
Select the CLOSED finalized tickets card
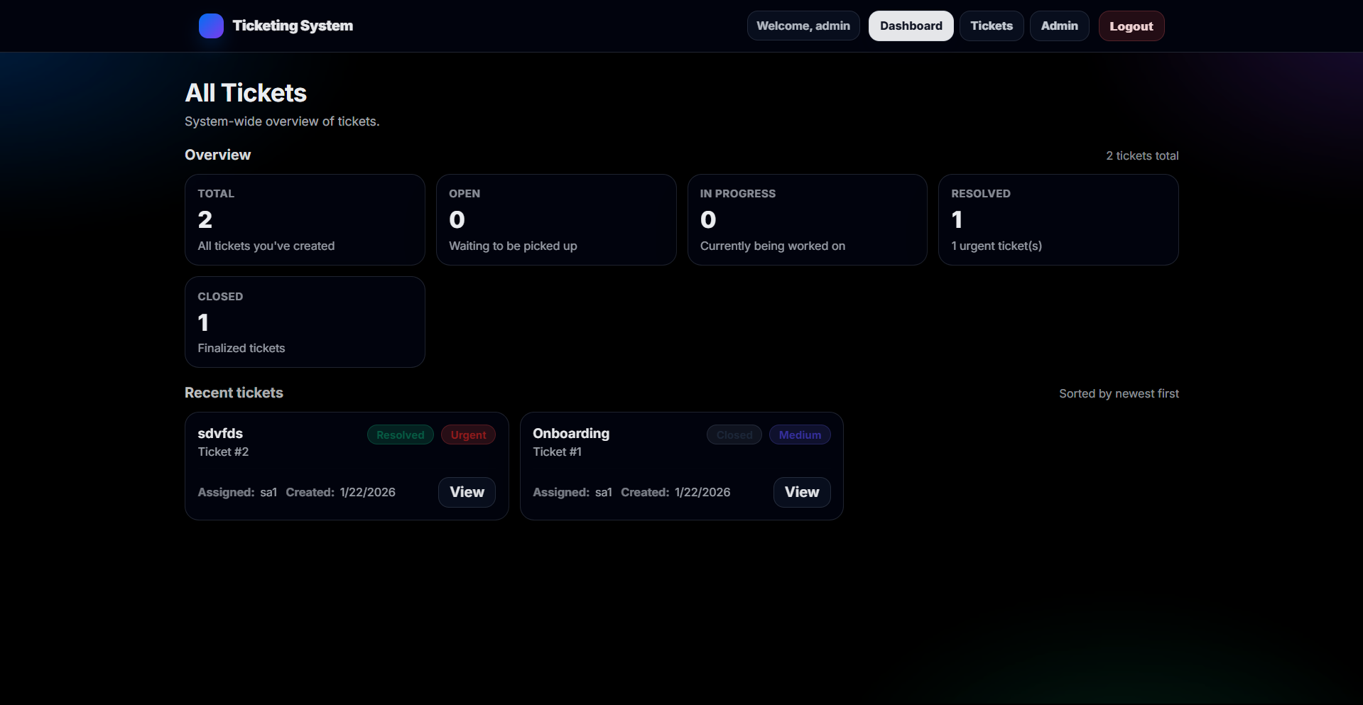tap(304, 321)
